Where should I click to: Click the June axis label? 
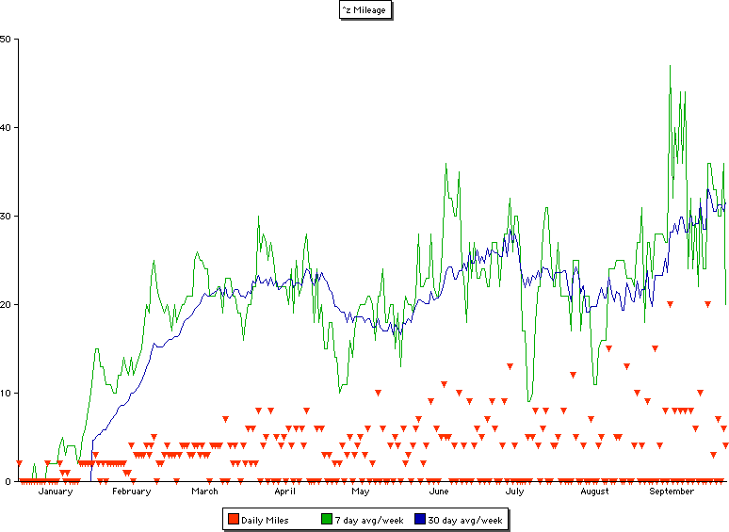click(438, 492)
